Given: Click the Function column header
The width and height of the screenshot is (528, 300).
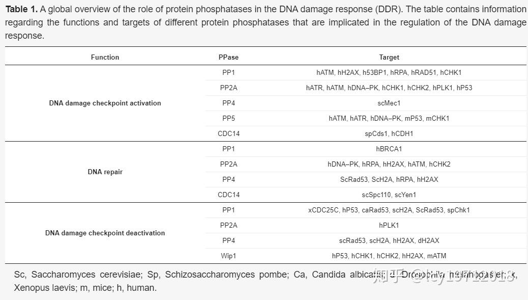Looking at the screenshot, I should 105,58.
